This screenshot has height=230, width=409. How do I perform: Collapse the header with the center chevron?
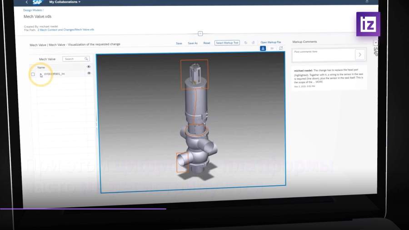[200, 34]
